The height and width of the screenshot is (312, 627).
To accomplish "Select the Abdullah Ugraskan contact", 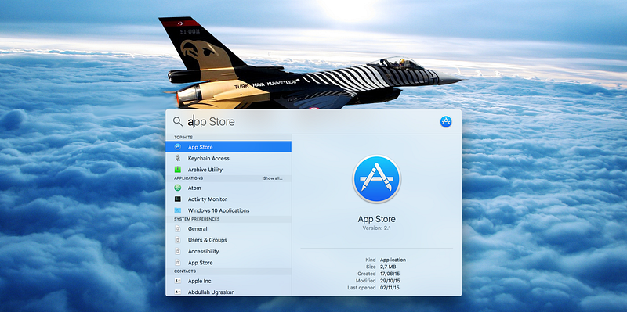I will (x=228, y=292).
